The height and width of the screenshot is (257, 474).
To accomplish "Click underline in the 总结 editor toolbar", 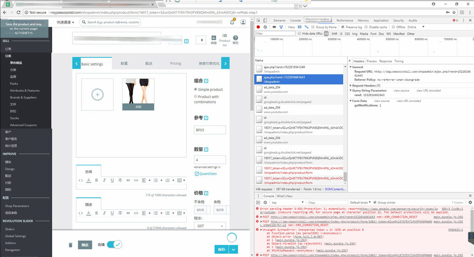I will [x=112, y=180].
